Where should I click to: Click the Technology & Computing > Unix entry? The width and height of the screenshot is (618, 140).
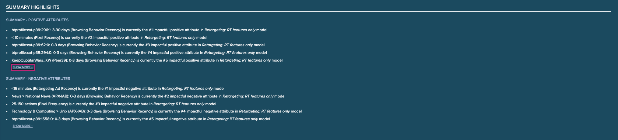click(157, 111)
